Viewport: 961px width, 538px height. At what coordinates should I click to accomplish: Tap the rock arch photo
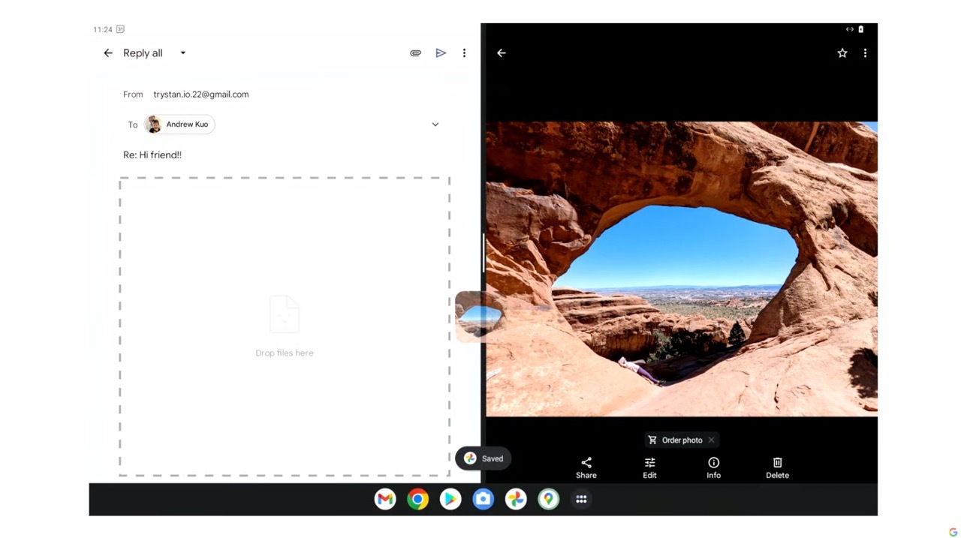coord(682,269)
